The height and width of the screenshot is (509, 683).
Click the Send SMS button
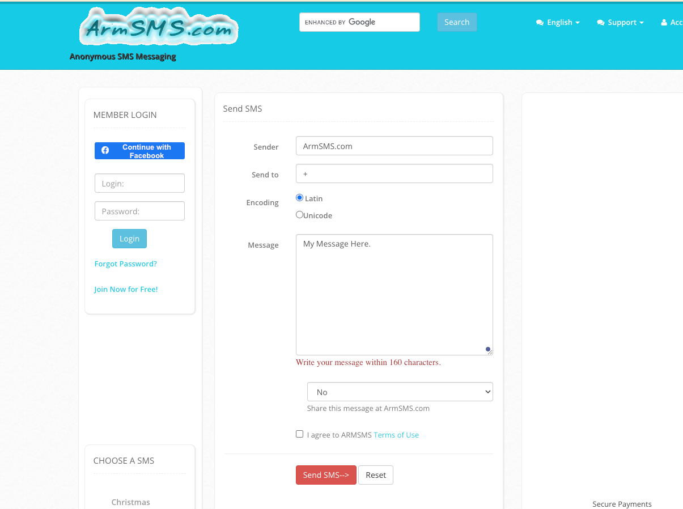pos(326,475)
